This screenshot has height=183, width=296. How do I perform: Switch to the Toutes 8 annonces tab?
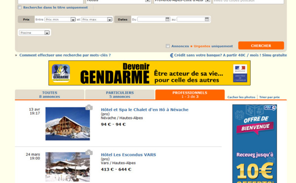coord(50,94)
